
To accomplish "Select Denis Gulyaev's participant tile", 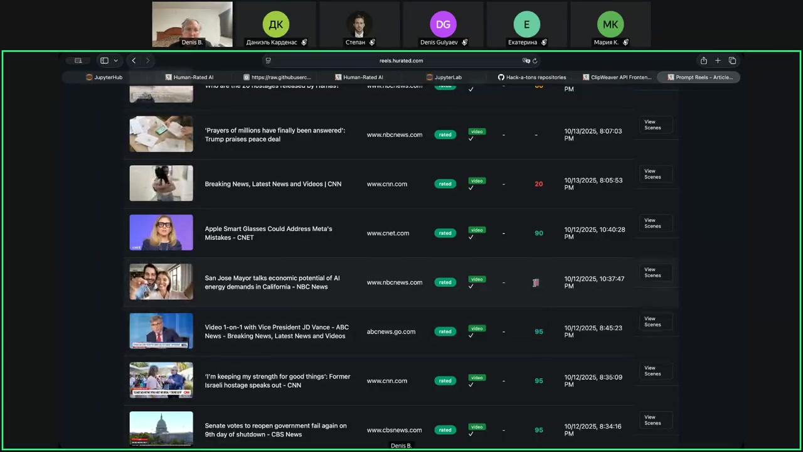I will (443, 25).
